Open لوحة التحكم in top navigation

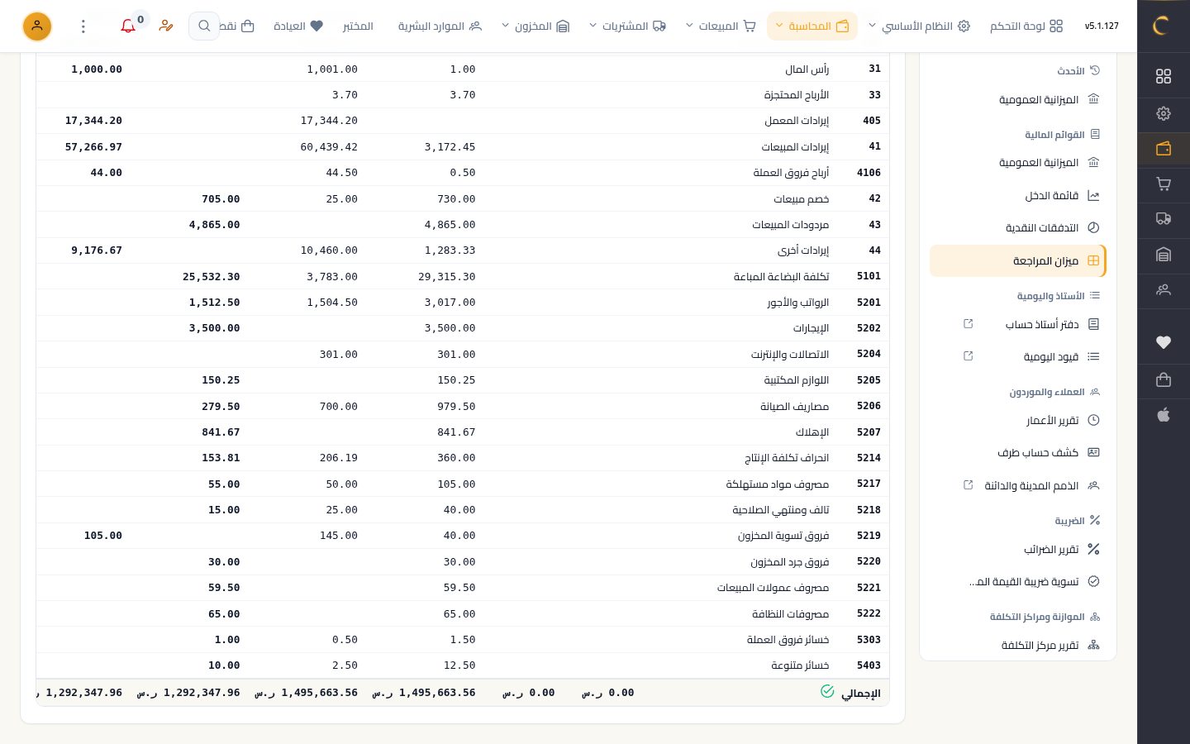pos(1026,26)
